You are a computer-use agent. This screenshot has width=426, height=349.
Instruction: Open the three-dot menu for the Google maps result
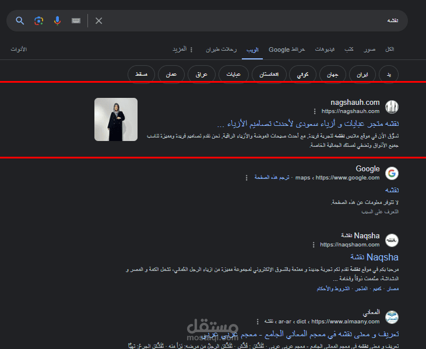click(x=247, y=178)
